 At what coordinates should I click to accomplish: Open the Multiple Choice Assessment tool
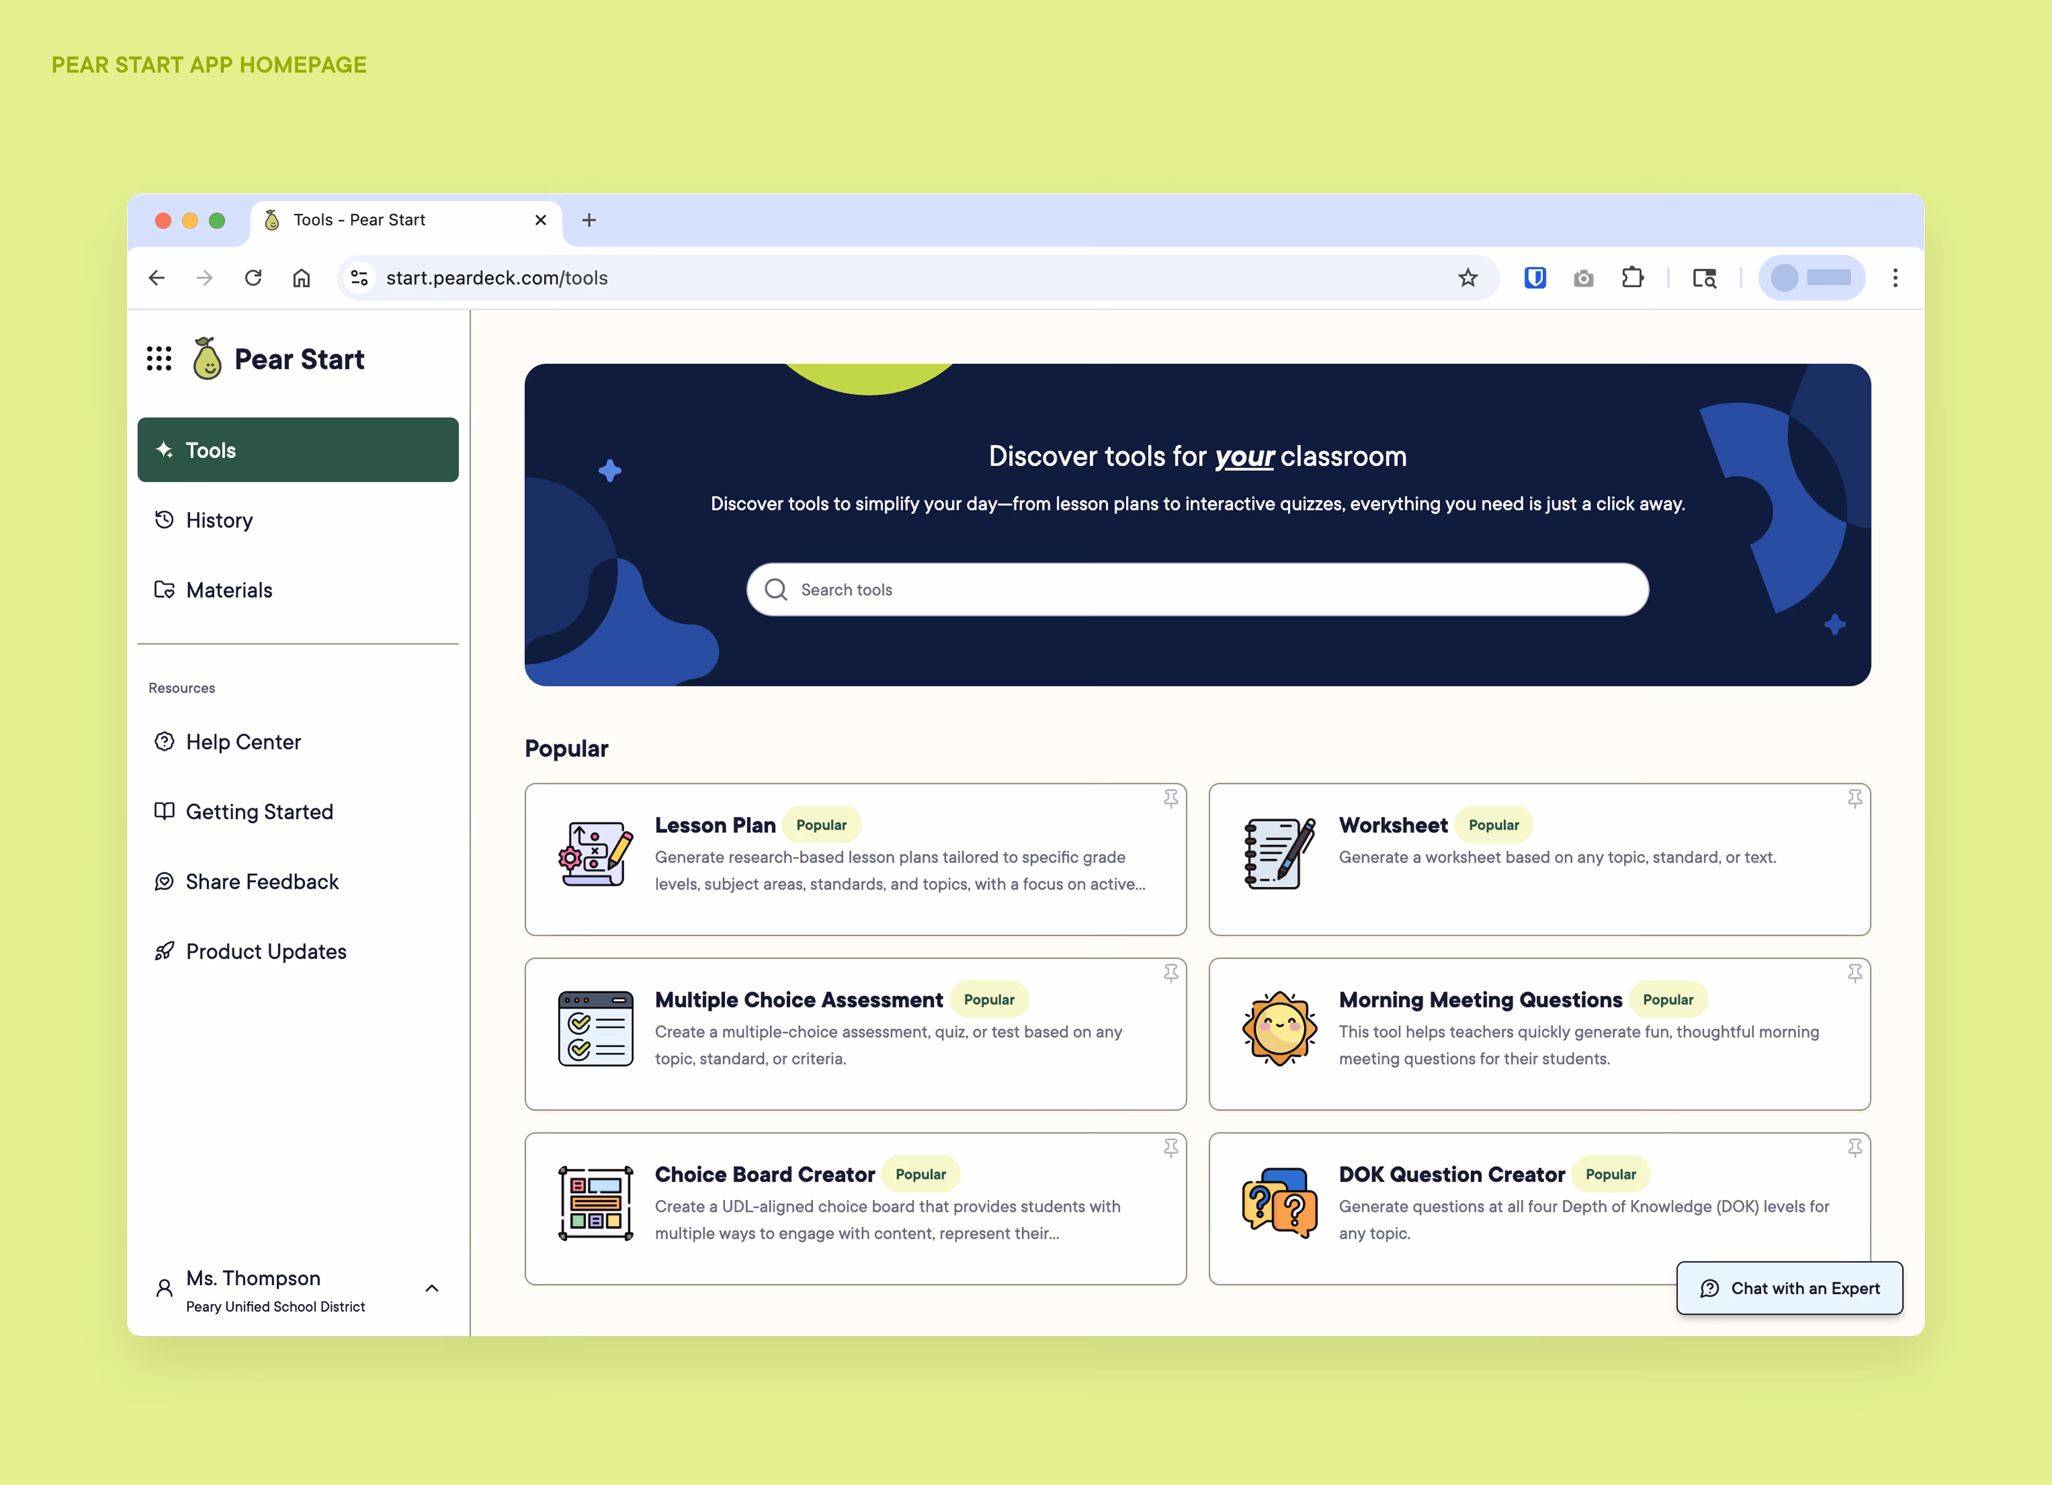point(798,1001)
